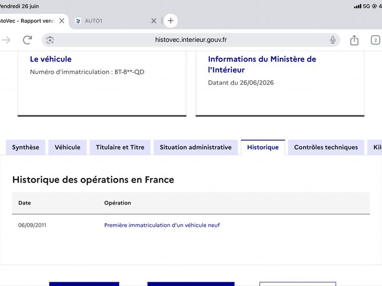Switch to Titulaire et Titre tab

120,147
